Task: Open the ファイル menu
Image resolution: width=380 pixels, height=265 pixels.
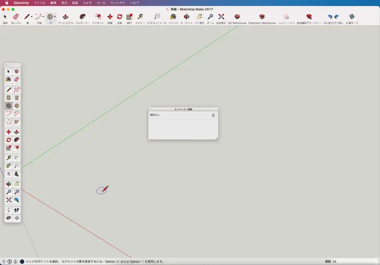Action: point(39,3)
